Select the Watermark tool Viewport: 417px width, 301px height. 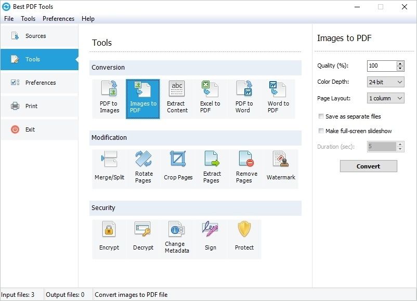pyautogui.click(x=281, y=166)
